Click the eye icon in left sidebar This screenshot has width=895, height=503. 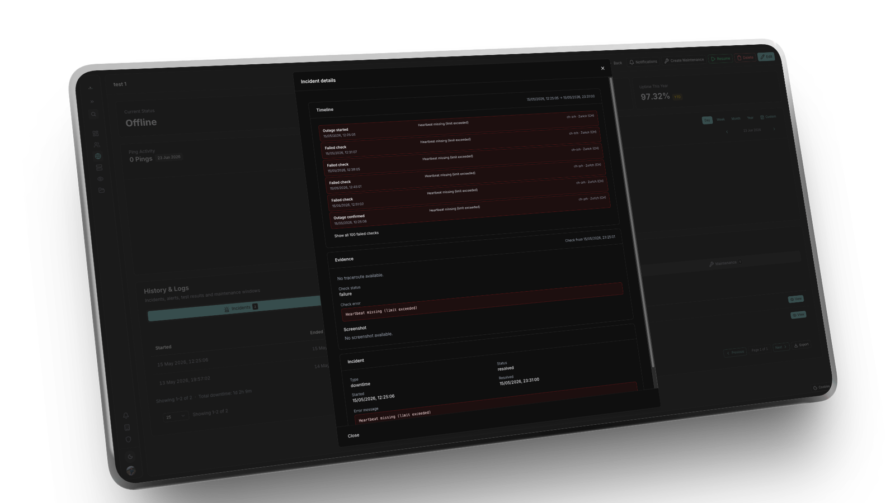point(100,179)
